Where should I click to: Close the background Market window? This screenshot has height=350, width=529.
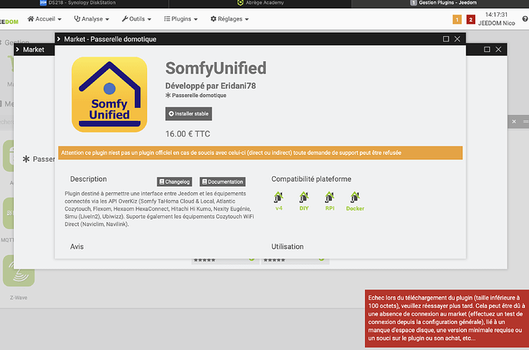click(x=498, y=50)
